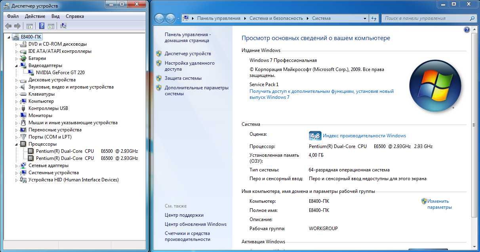Click Система и безопасность breadcrumb
Viewport: 480px width, 252px height.
[276, 18]
